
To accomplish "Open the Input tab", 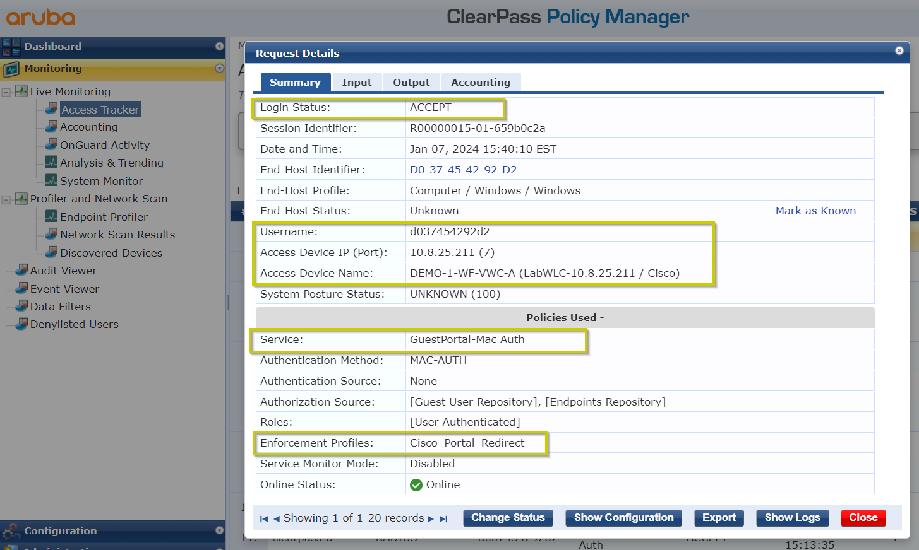I will pyautogui.click(x=357, y=82).
